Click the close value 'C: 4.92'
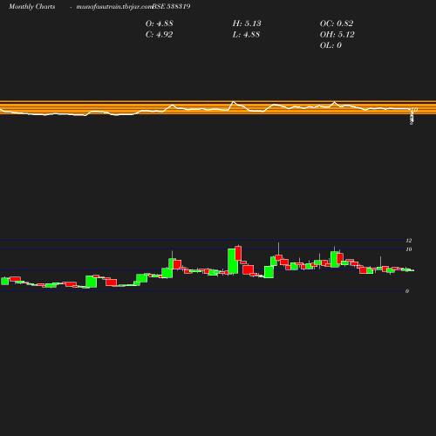 pyautogui.click(x=159, y=35)
